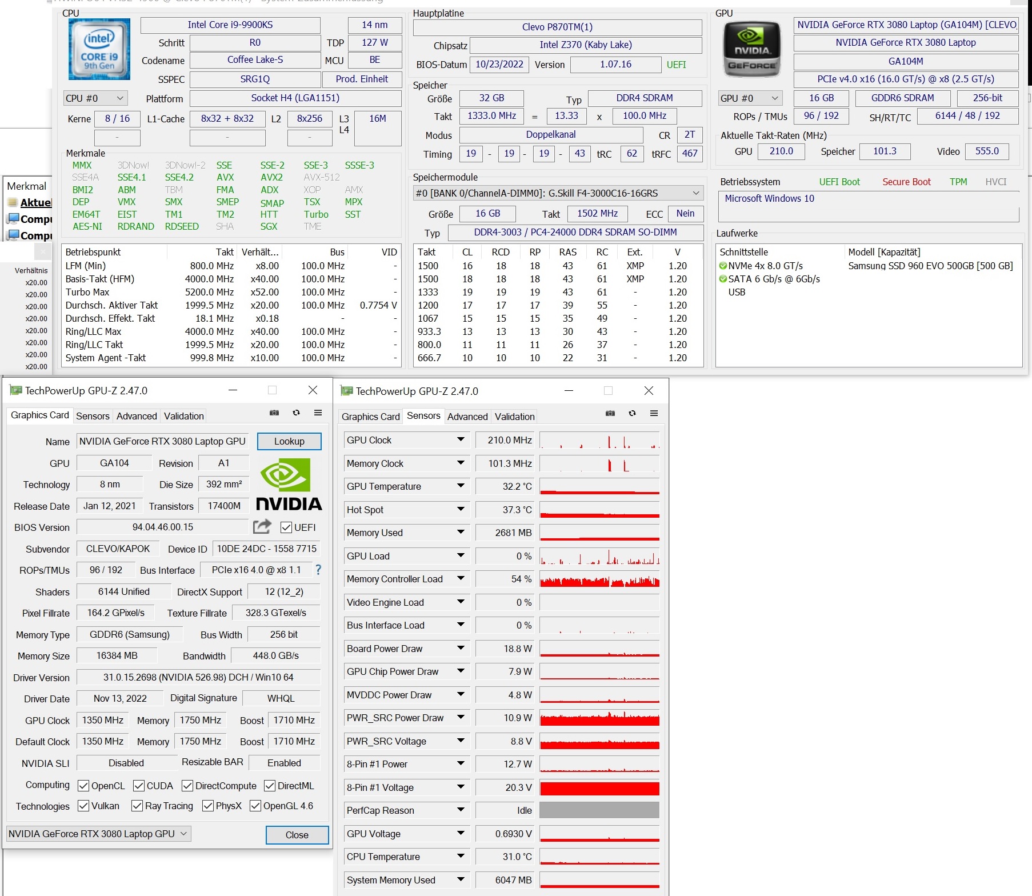Image resolution: width=1032 pixels, height=896 pixels.
Task: Click UEFI Boot label in Betriebssystem
Action: pyautogui.click(x=839, y=182)
